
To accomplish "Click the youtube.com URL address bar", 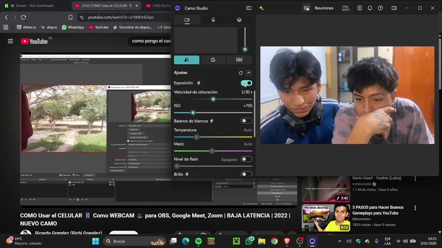I will [x=121, y=17].
